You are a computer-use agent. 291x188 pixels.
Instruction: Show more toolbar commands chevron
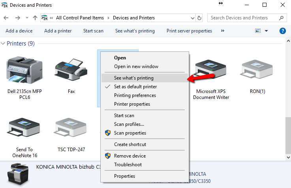coord(223,31)
